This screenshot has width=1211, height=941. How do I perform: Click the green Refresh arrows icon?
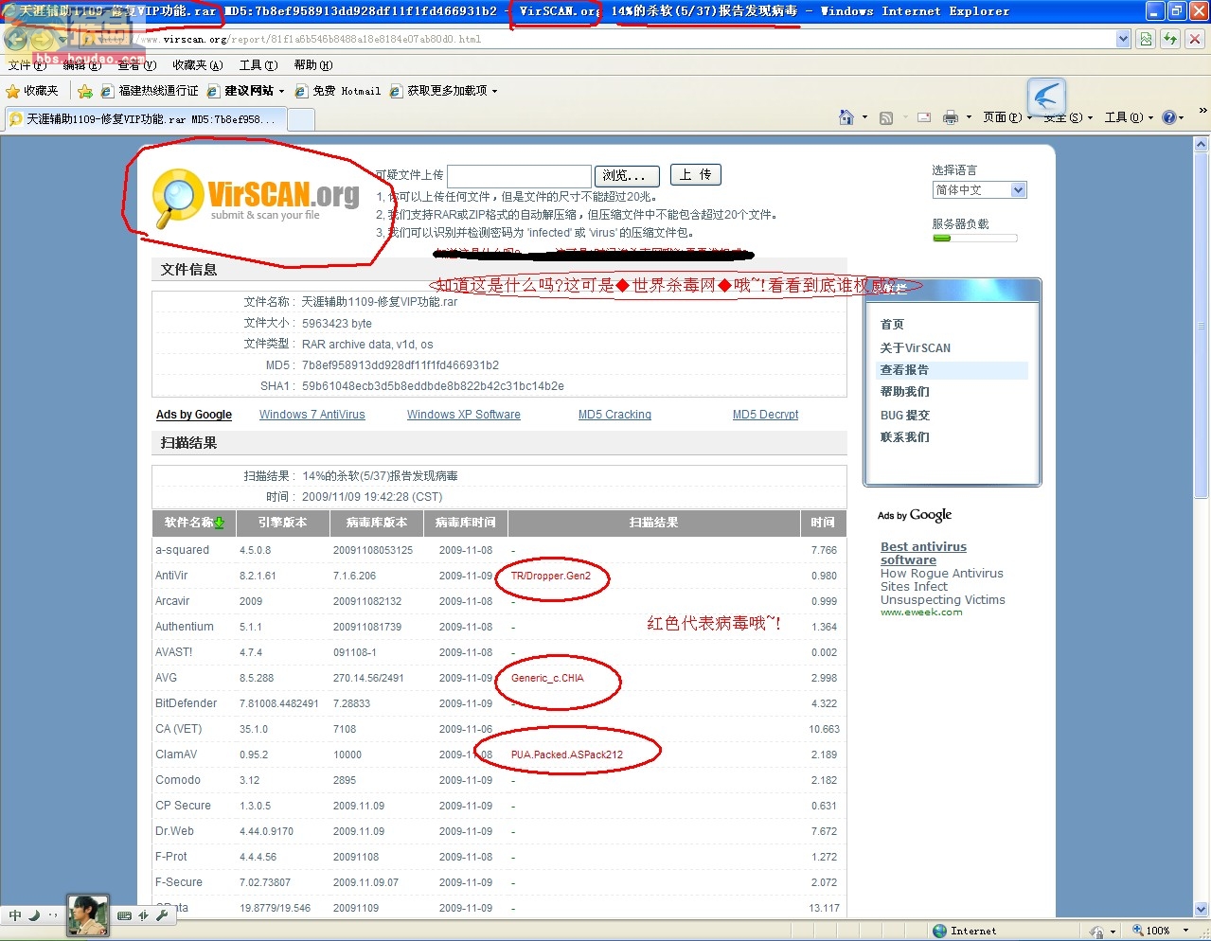1171,39
